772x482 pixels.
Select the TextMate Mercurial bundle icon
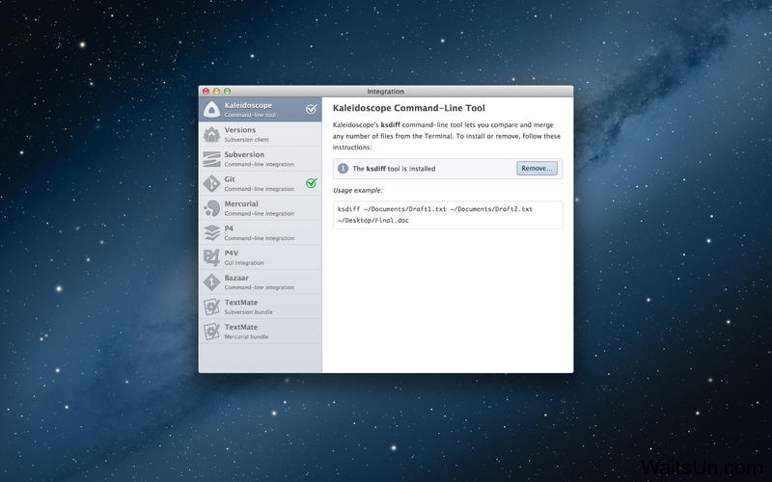coord(212,332)
